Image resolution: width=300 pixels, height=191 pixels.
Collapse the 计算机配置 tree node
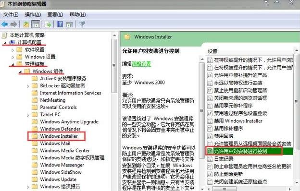(5, 43)
